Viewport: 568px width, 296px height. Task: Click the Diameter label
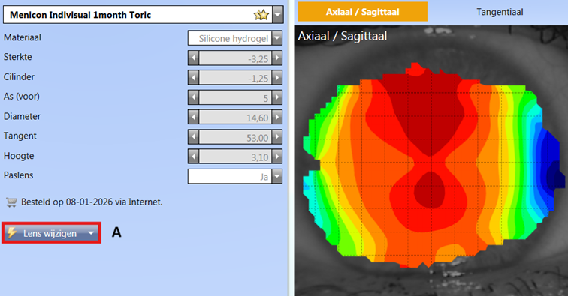tap(22, 116)
